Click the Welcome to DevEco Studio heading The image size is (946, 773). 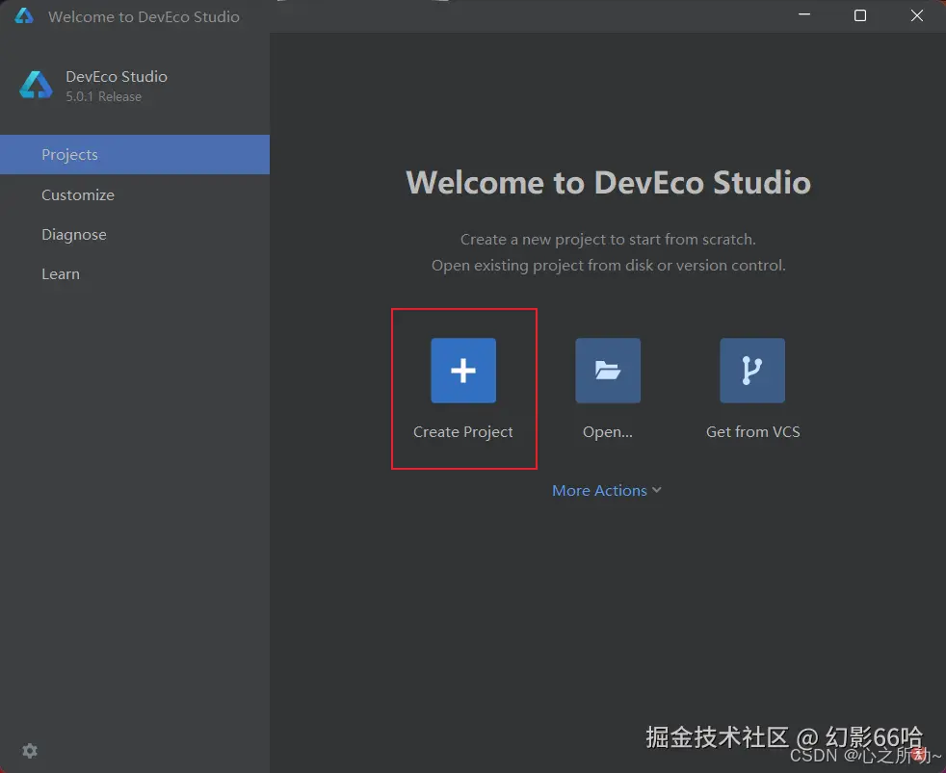pos(608,182)
